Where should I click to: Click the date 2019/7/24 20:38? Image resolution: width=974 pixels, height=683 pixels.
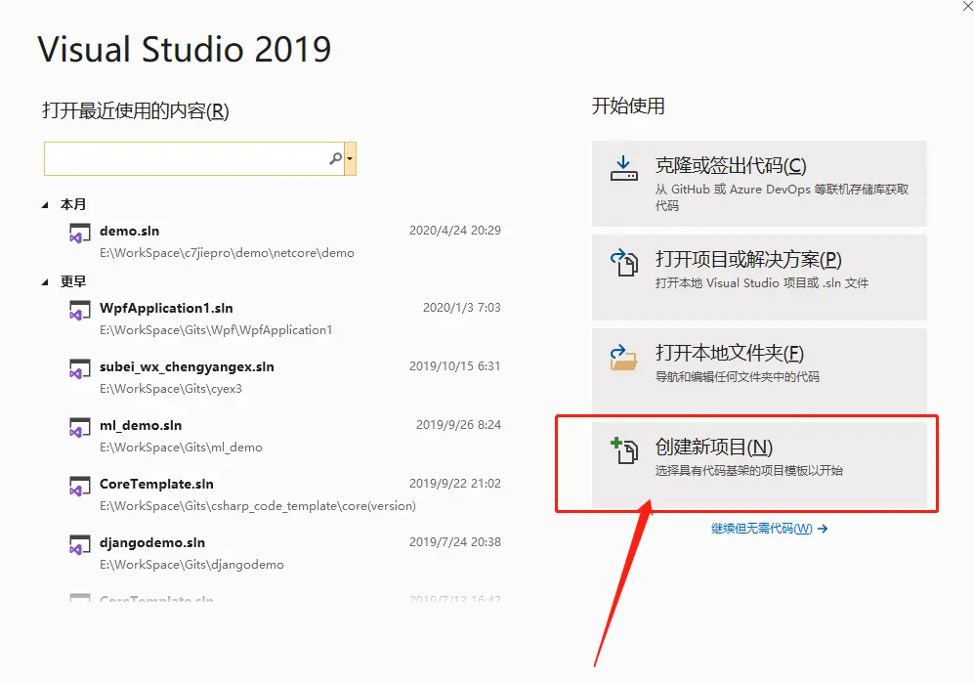tap(455, 542)
